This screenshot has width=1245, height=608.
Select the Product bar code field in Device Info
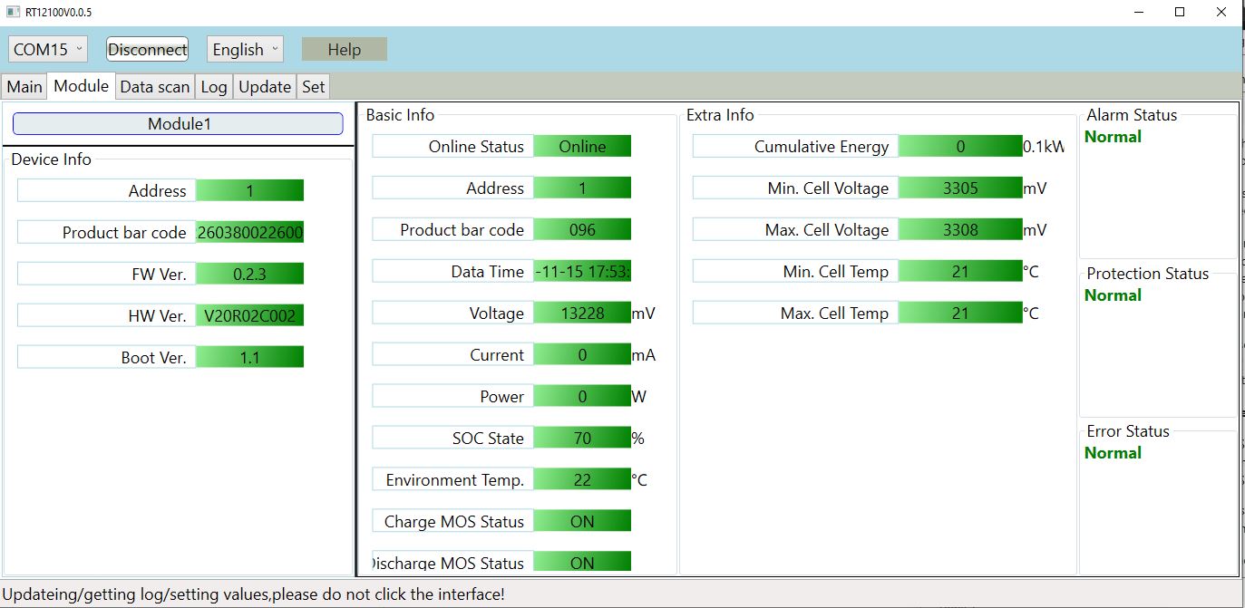tap(249, 232)
